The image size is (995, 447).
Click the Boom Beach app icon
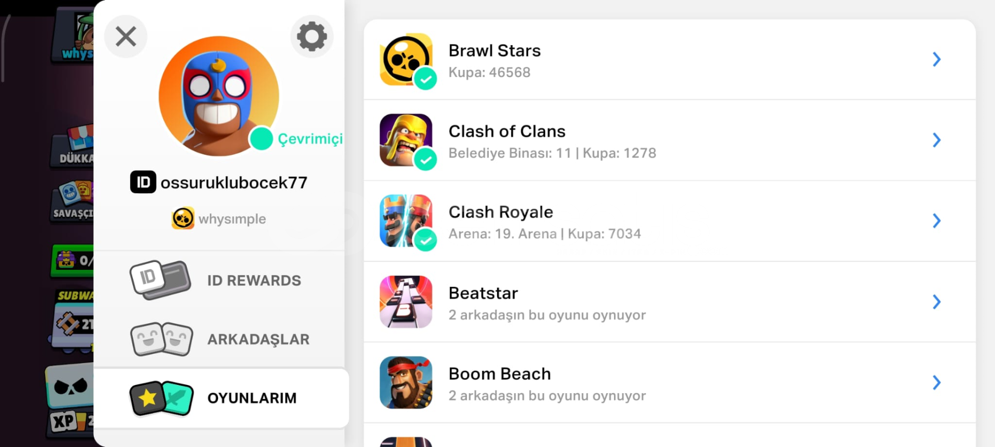tap(406, 382)
